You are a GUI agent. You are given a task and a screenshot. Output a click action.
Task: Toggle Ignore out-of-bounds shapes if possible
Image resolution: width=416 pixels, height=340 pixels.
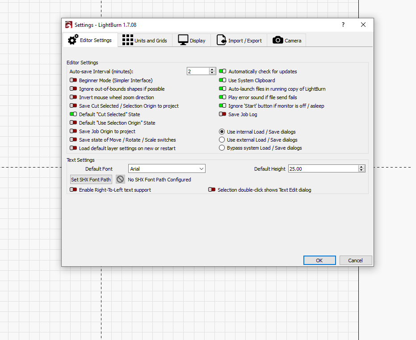(x=73, y=88)
